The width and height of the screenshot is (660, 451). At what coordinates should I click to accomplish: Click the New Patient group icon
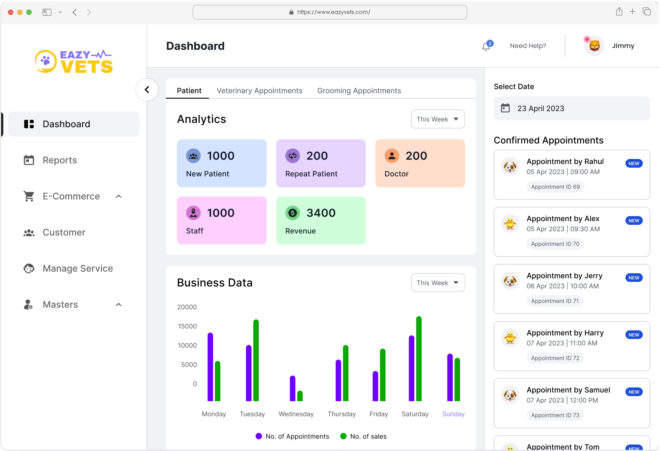coord(193,156)
